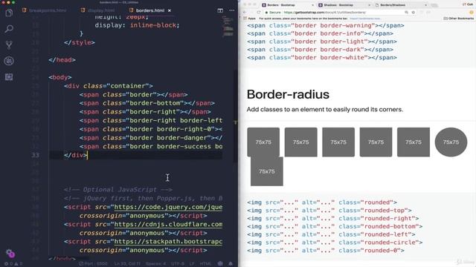
Task: Open the Other Bookmarks folder
Action: coord(459,19)
